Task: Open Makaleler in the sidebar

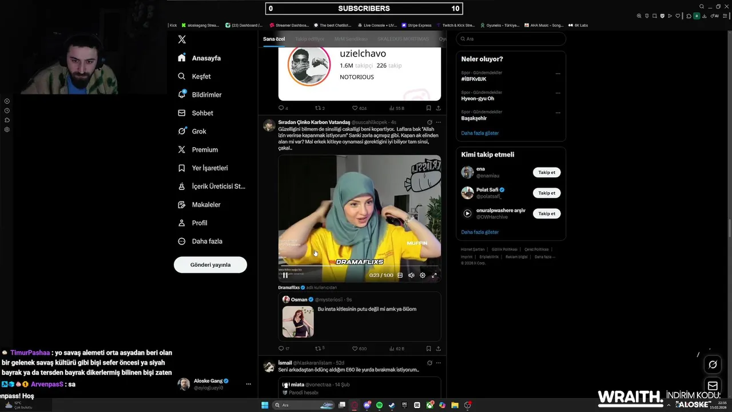Action: coord(199,204)
